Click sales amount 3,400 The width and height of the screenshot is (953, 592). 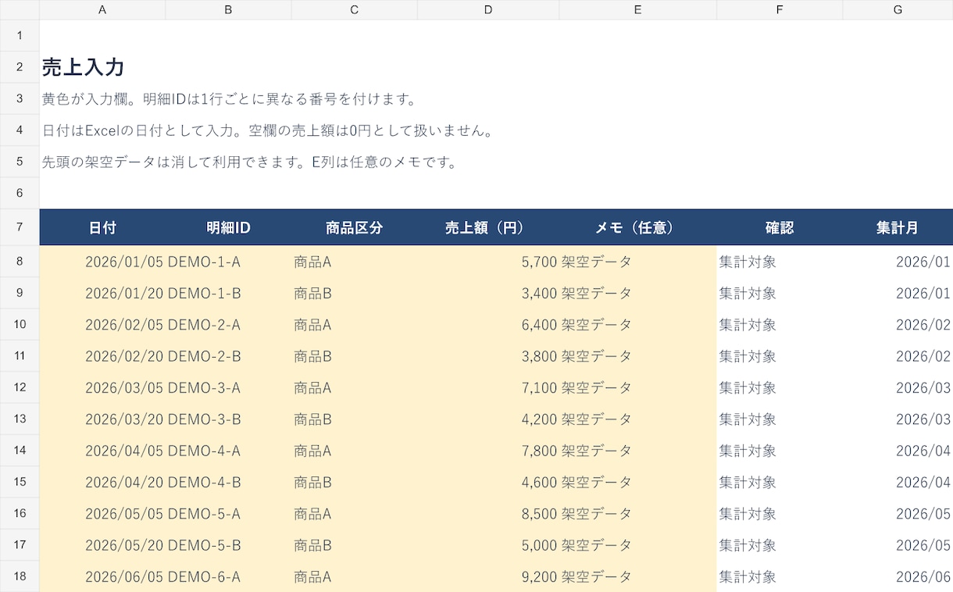(x=488, y=293)
